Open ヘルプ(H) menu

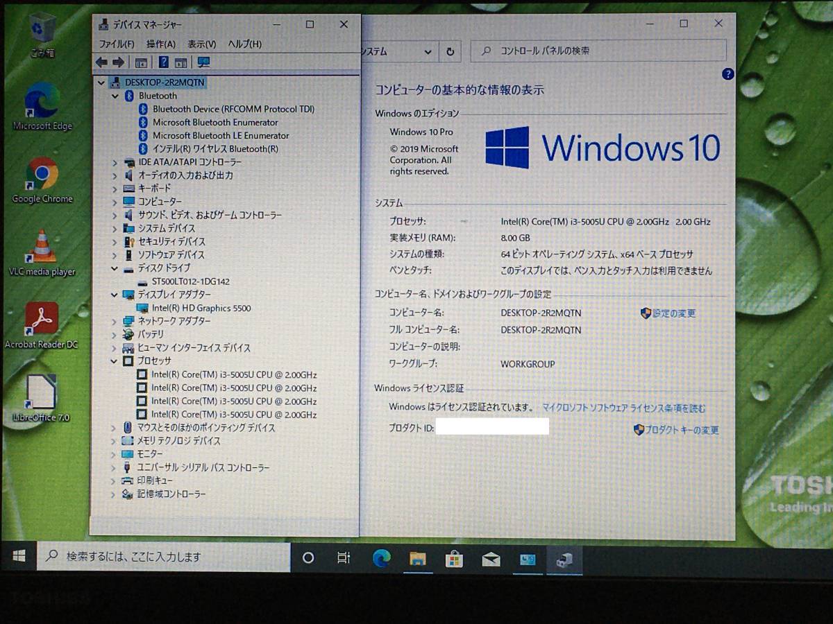click(x=244, y=44)
